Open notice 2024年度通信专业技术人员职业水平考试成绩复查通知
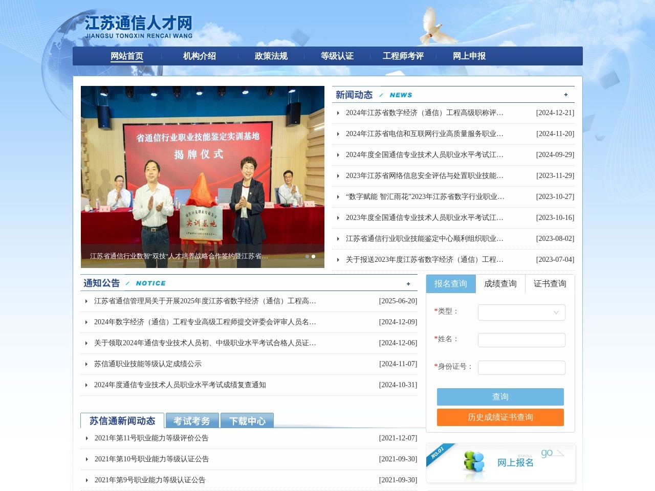 pos(180,385)
